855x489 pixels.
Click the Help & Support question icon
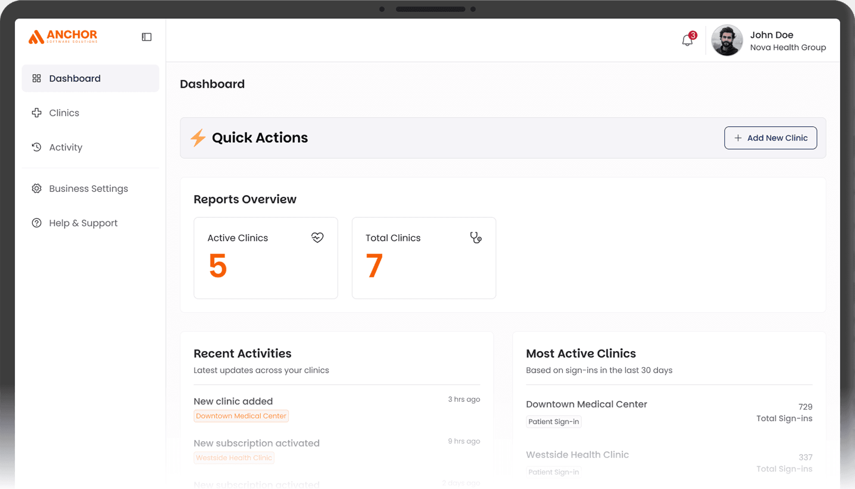click(37, 223)
